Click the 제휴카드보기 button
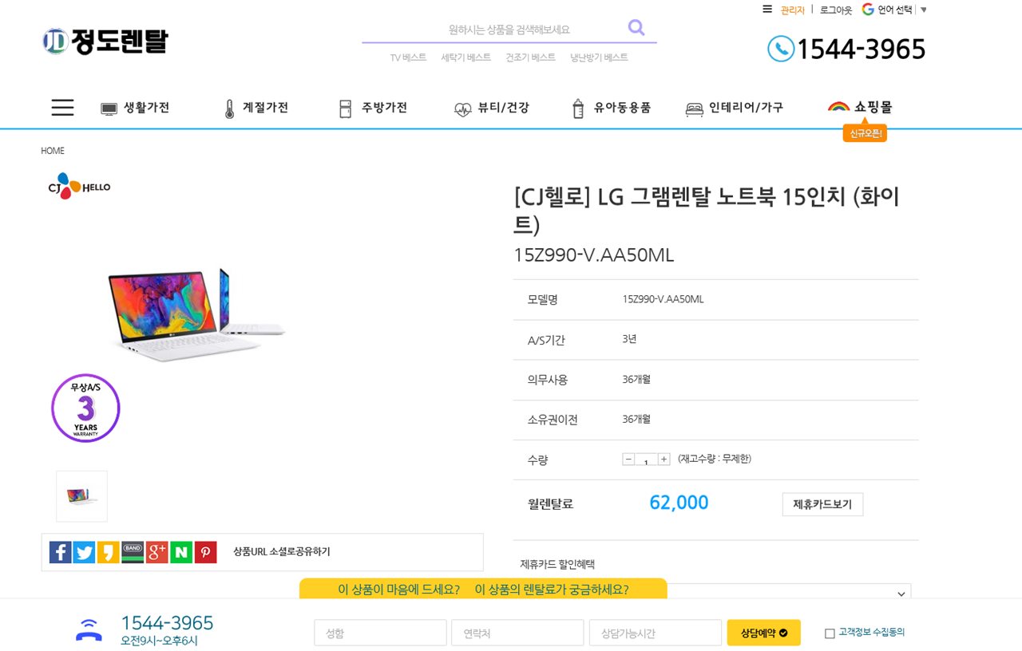 [x=822, y=504]
